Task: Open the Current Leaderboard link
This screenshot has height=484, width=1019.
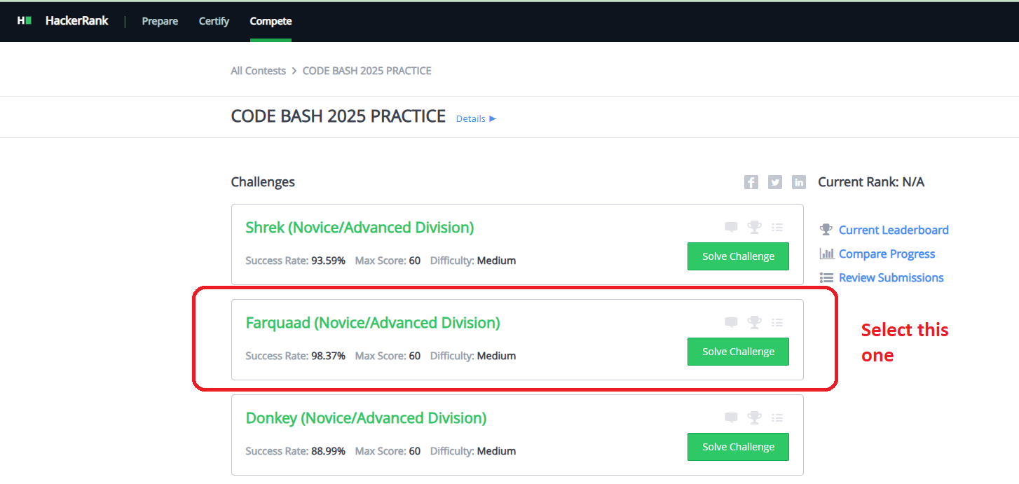Action: click(893, 230)
